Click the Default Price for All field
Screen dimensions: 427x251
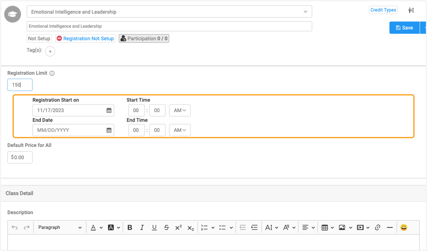(20, 157)
